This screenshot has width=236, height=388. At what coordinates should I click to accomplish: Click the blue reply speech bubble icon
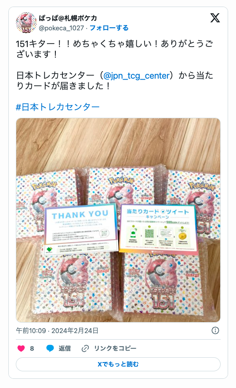(50, 348)
